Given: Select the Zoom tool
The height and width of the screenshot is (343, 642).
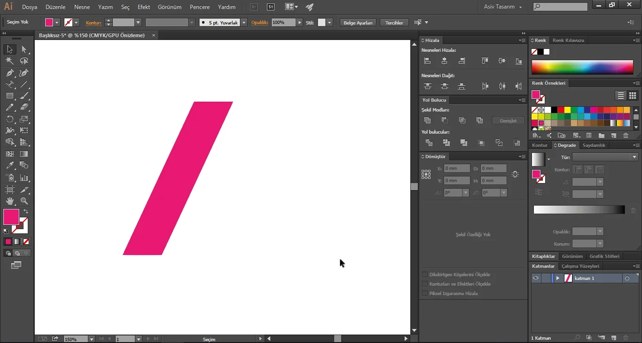Looking at the screenshot, I should click(24, 201).
